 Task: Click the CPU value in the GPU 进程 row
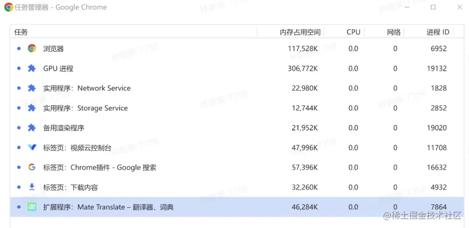pyautogui.click(x=353, y=68)
